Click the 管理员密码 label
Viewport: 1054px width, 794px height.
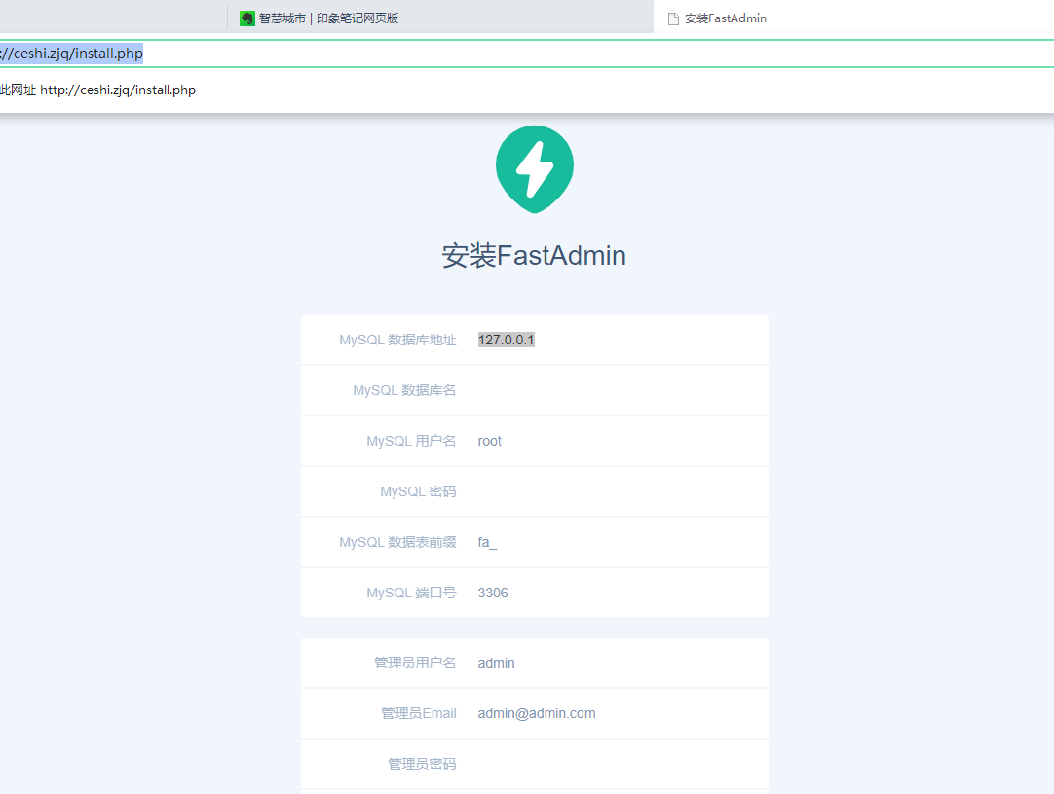(422, 764)
